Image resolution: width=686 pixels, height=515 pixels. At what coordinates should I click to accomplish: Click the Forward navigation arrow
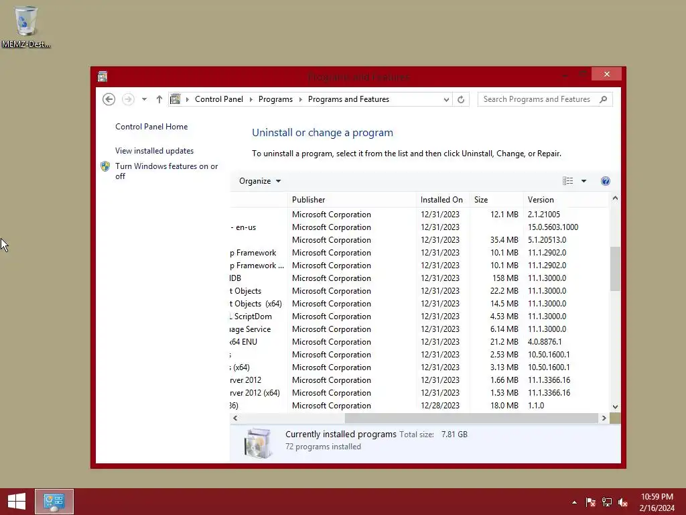pos(128,99)
